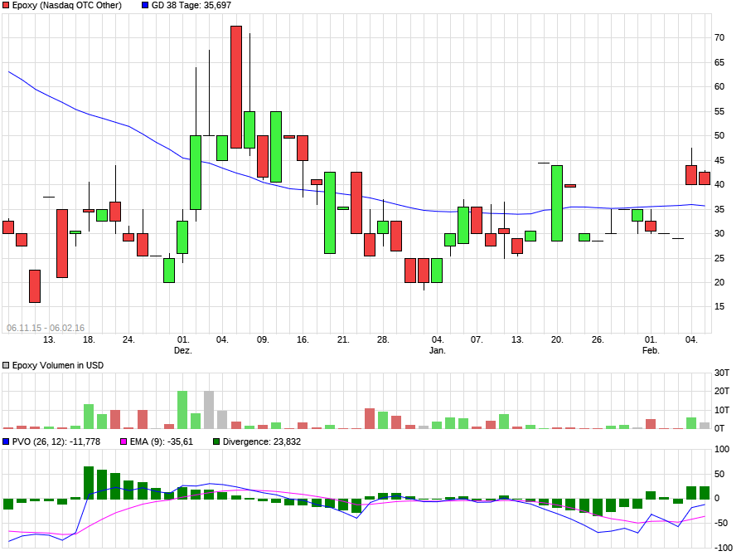
Task: Click the '0T' volume axis label
Action: click(719, 428)
